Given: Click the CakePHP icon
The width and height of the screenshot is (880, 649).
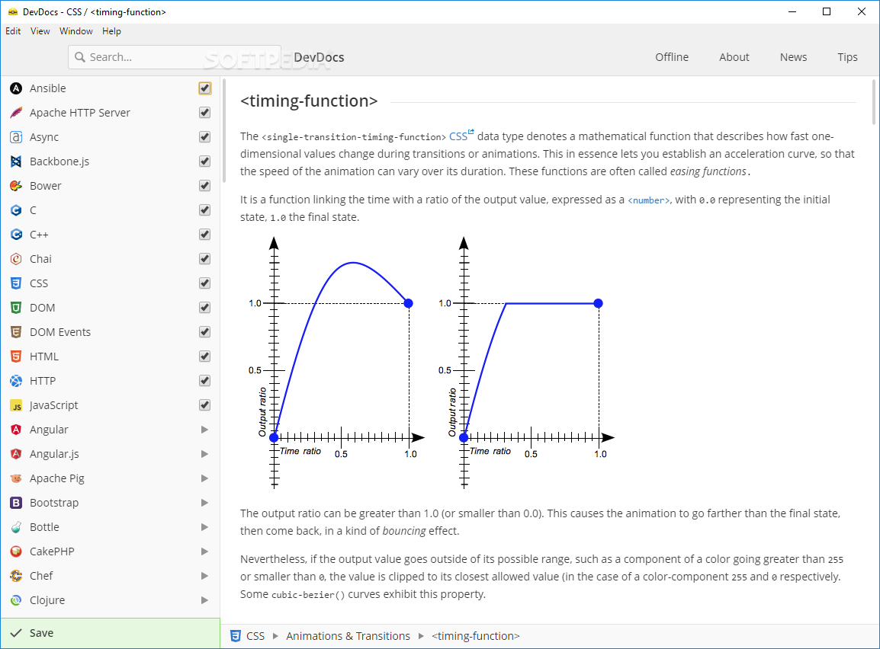Looking at the screenshot, I should click(16, 551).
